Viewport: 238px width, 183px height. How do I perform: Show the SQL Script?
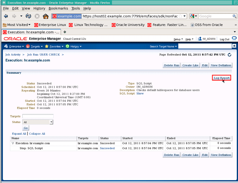tap(140, 94)
